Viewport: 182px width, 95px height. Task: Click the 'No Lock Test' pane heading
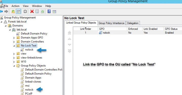pyautogui.click(x=74, y=18)
